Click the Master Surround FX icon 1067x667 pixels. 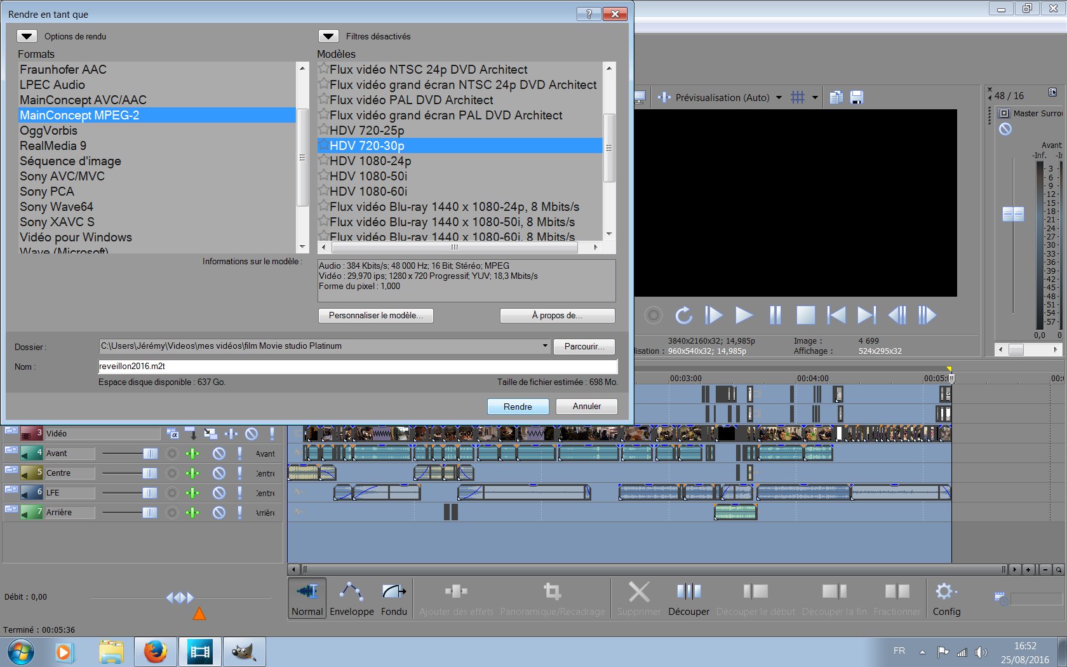[1003, 113]
